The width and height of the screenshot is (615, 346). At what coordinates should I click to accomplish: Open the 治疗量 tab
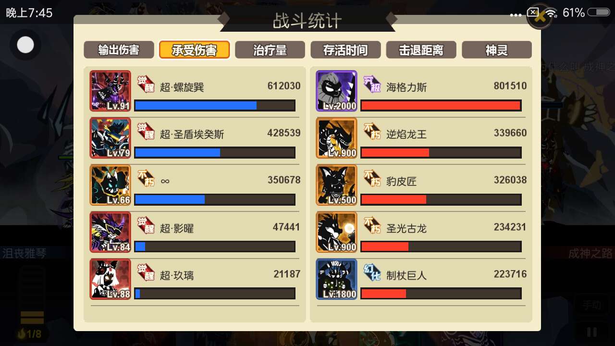pos(270,50)
